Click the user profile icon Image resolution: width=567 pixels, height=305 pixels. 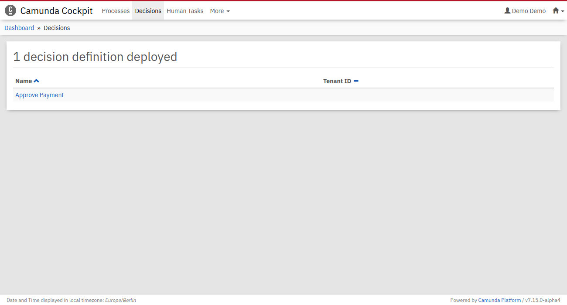(507, 11)
